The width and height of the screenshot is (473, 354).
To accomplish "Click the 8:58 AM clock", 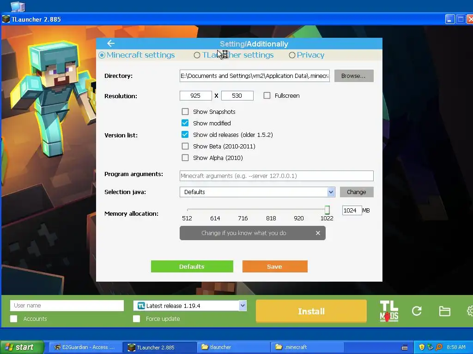I will point(456,348).
